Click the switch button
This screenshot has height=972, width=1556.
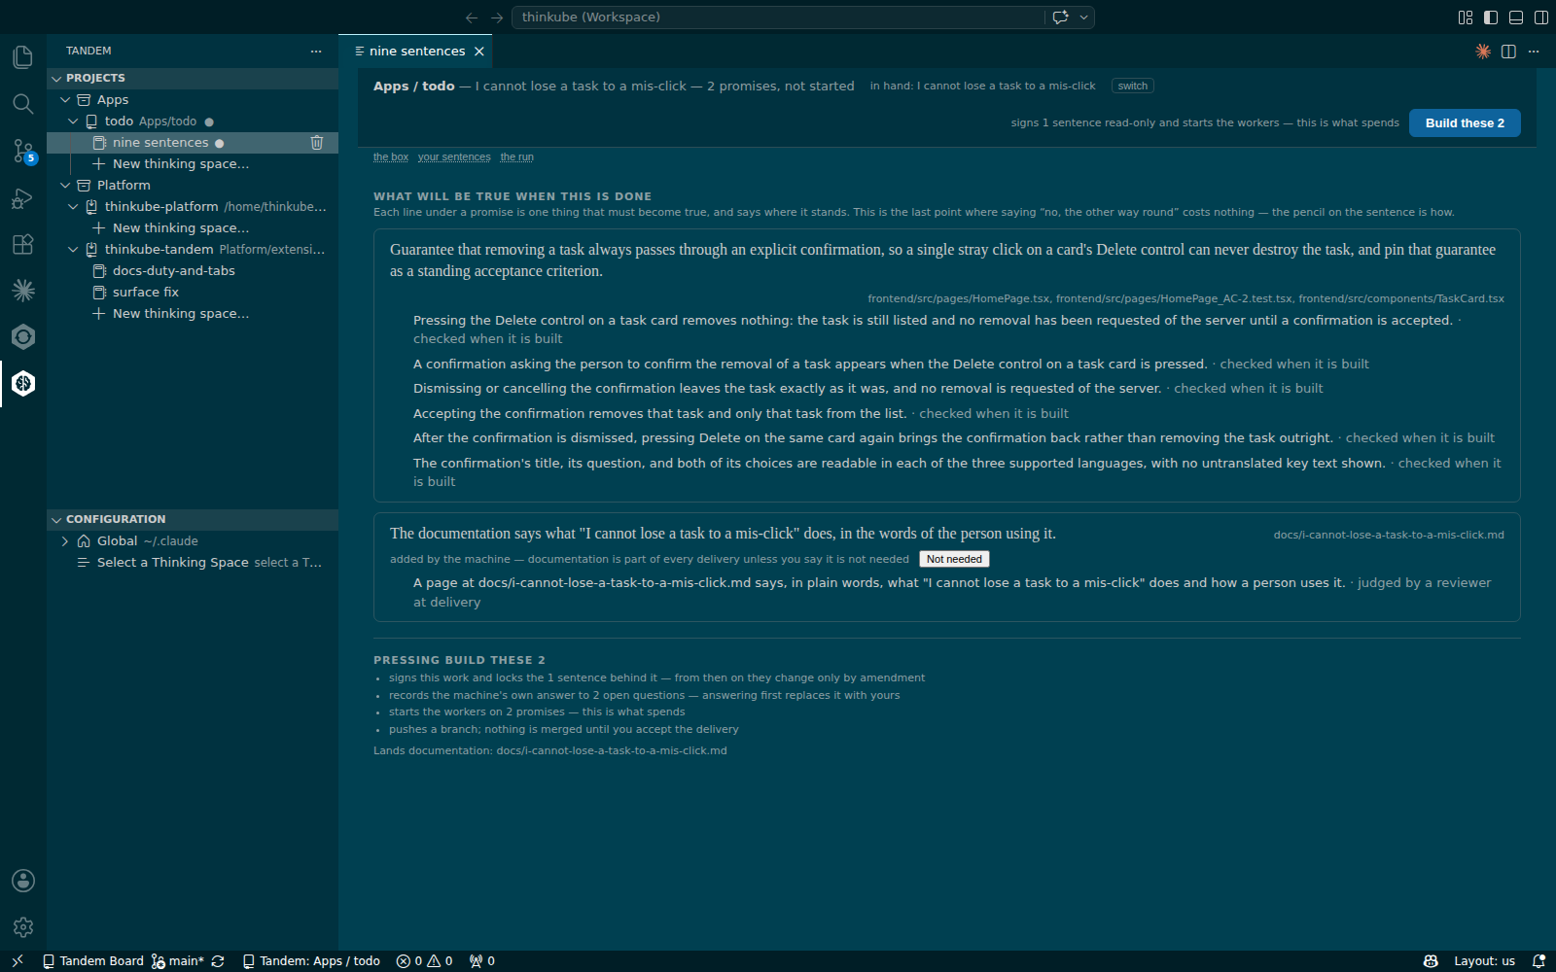click(1132, 87)
